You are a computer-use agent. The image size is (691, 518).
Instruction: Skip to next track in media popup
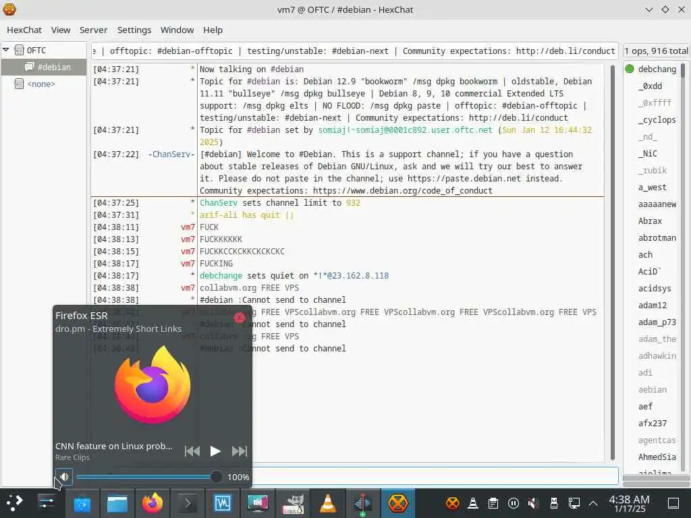tap(240, 451)
